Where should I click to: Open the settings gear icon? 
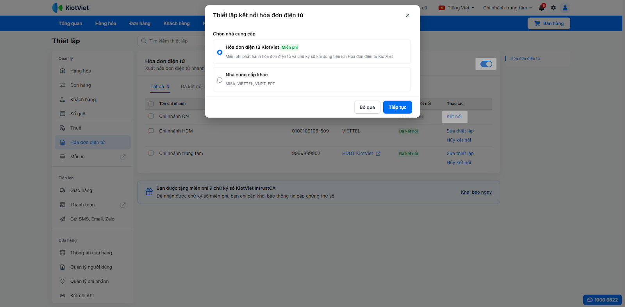(x=553, y=8)
